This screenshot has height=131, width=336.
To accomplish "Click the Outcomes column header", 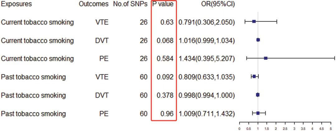I will (x=93, y=5).
